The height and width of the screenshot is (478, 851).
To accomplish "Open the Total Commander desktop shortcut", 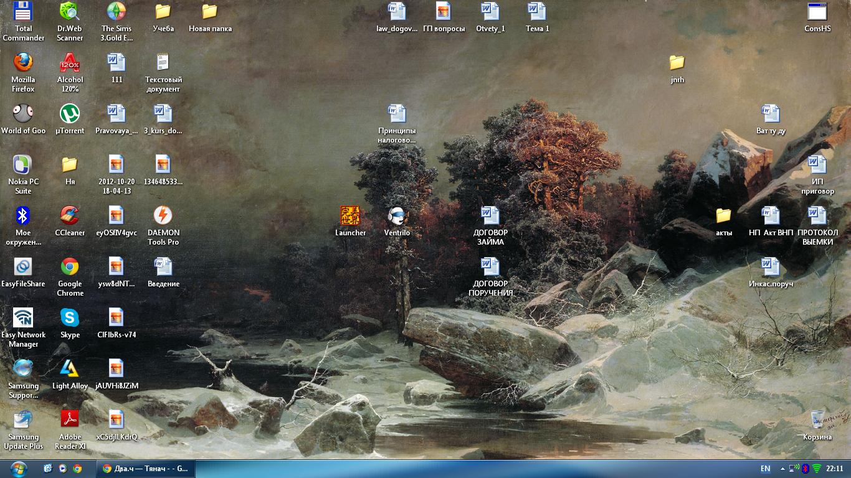I will [23, 21].
